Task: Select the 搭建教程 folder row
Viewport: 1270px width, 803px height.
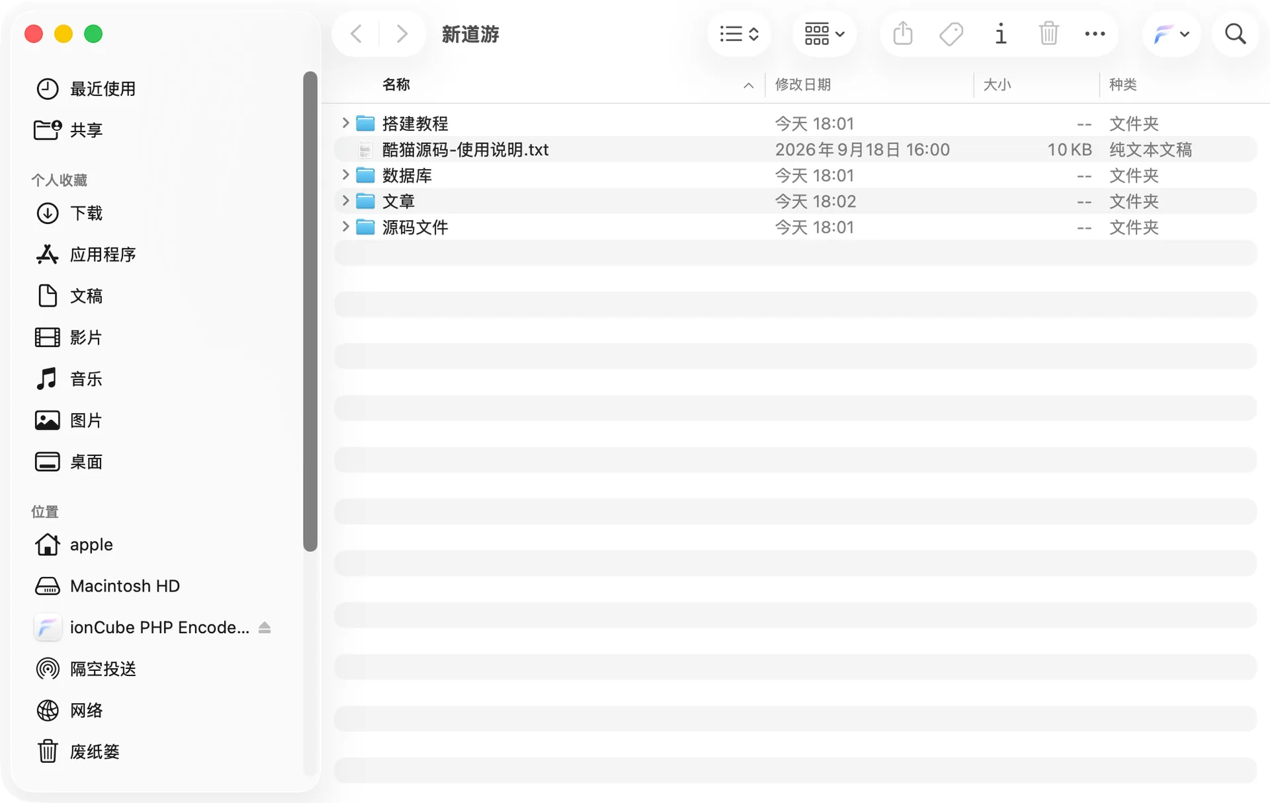Action: point(795,124)
